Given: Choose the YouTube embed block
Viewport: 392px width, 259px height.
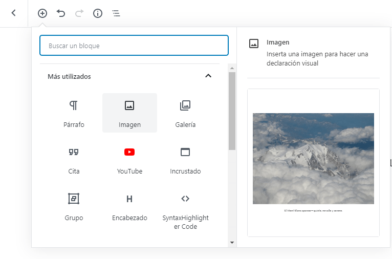Looking at the screenshot, I should pyautogui.click(x=129, y=160).
